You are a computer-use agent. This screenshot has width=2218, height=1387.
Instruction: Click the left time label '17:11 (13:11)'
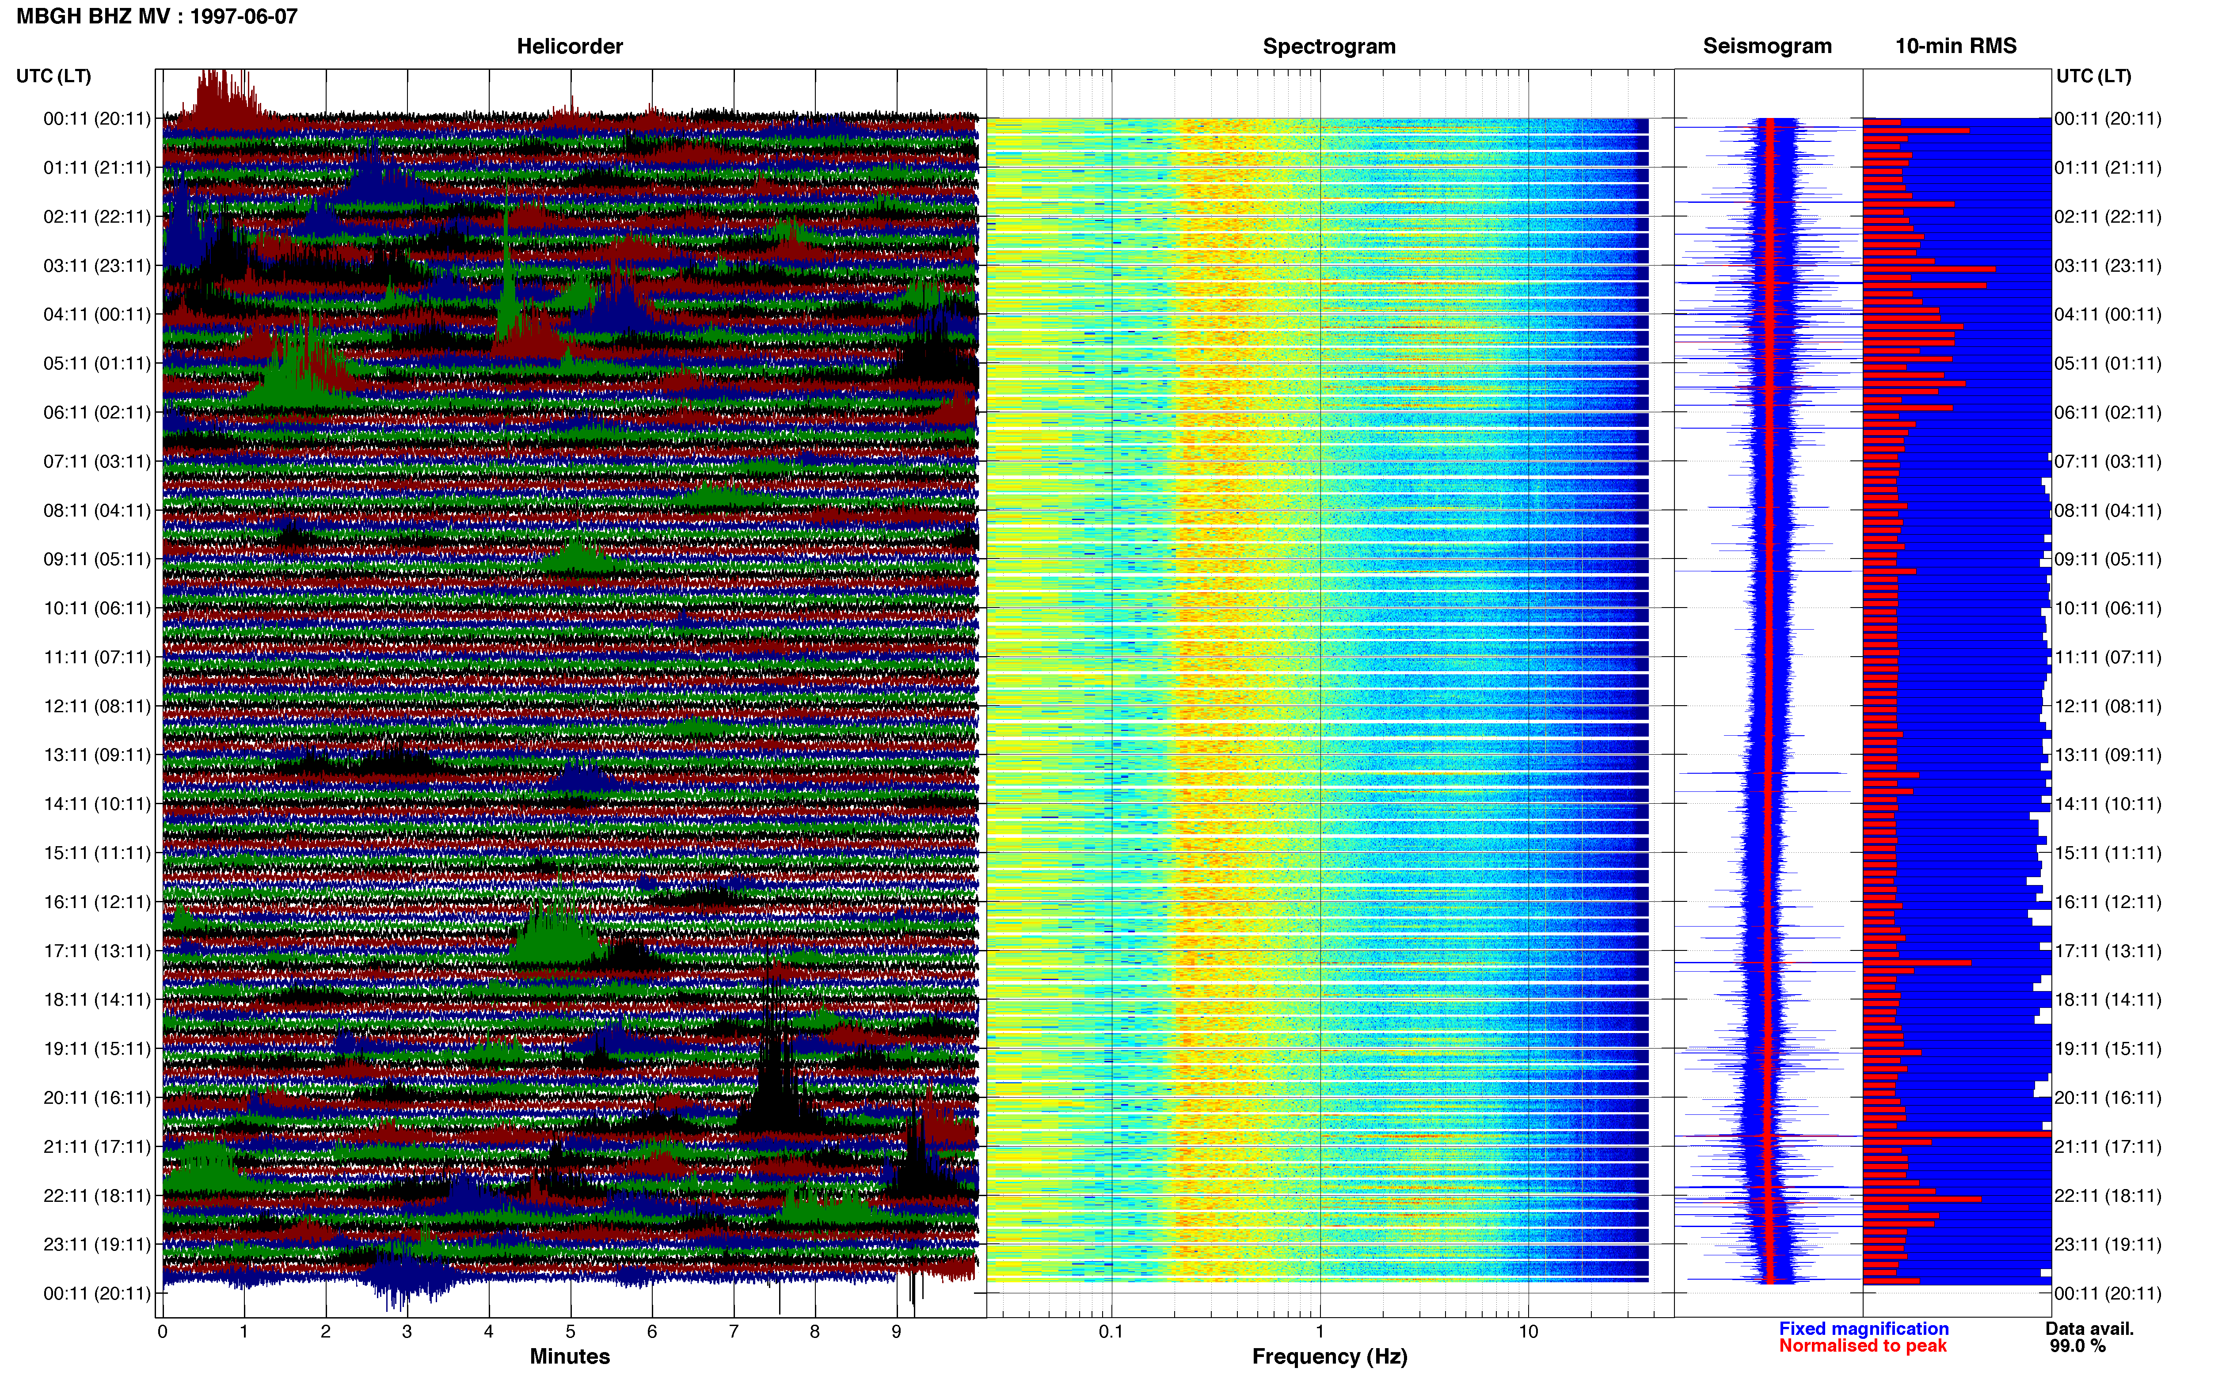coord(97,951)
